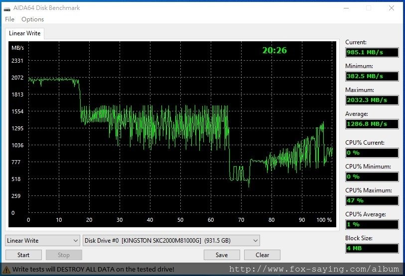Click the AIDA64 Disk Benchmark title text
Screen dimensions: 405x276
click(47, 8)
